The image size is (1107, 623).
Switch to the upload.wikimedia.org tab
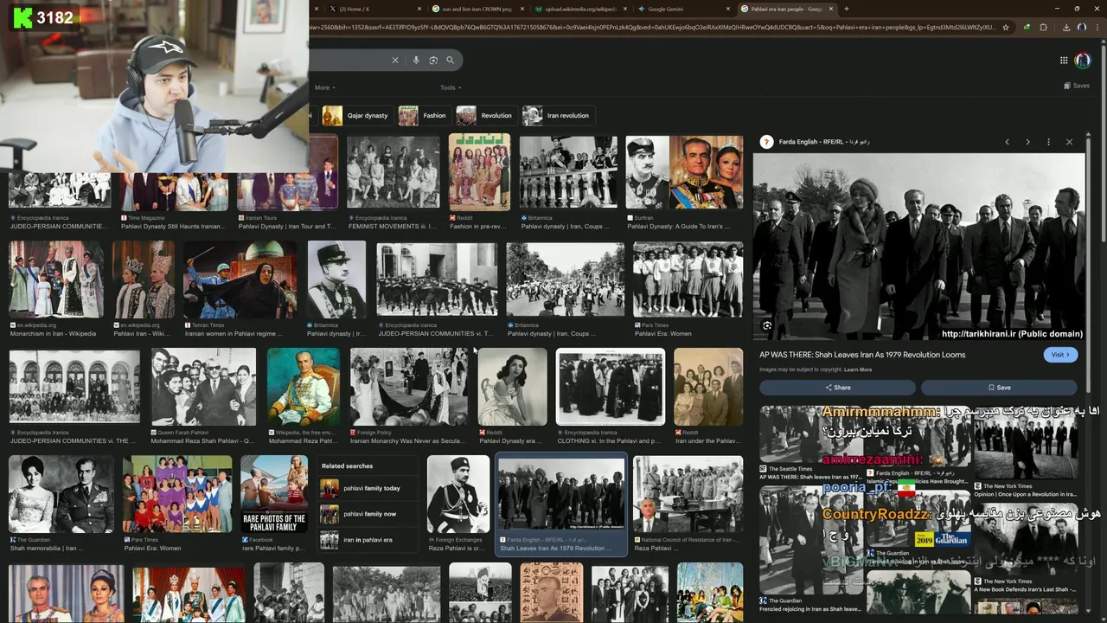tap(581, 9)
